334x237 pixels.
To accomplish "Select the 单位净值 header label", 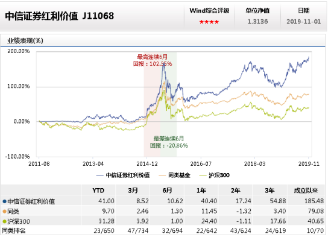I will click(257, 11).
